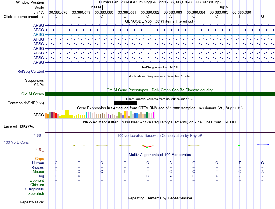Click the red bar in GTEx expression chart

(56, 116)
